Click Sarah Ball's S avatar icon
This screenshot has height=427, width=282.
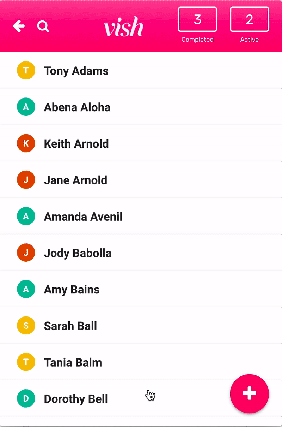(x=26, y=326)
